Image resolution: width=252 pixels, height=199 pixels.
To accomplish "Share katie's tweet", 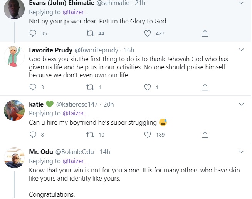I will (x=205, y=135).
